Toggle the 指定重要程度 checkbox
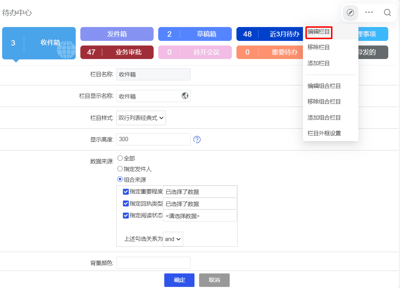Image resolution: width=400 pixels, height=288 pixels. coord(126,192)
